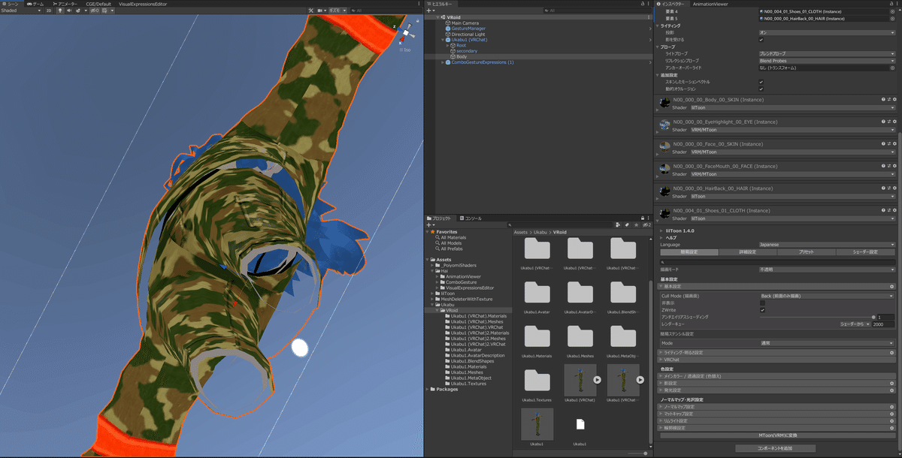Viewport: 902px width, 458px height.
Task: Select the 簡易設定 mode button
Action: point(689,252)
